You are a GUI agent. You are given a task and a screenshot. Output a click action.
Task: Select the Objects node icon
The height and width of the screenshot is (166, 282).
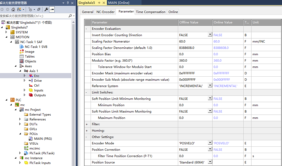(x=22, y=61)
